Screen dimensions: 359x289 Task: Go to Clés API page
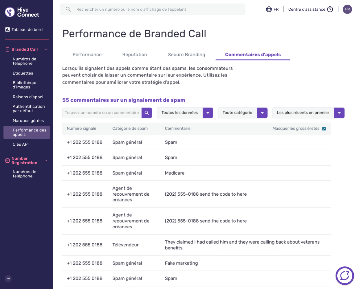(x=21, y=144)
